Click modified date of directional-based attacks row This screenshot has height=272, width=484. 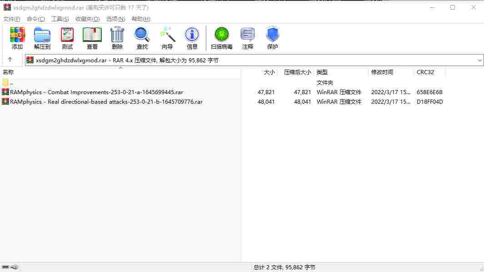[391, 102]
